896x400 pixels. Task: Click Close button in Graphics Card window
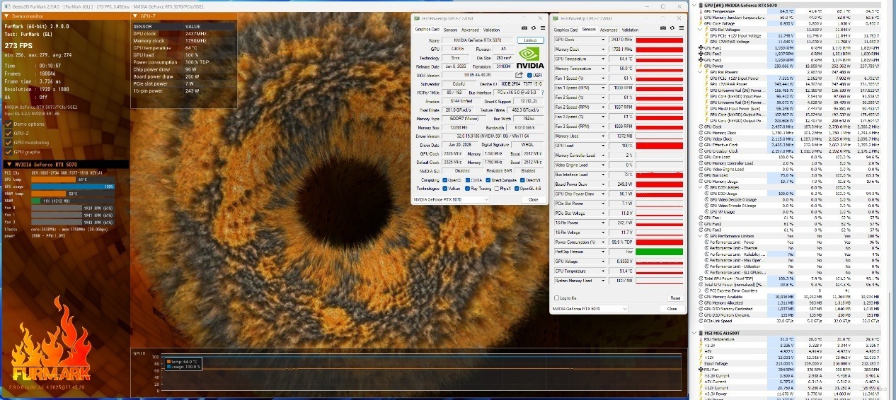pos(533,199)
